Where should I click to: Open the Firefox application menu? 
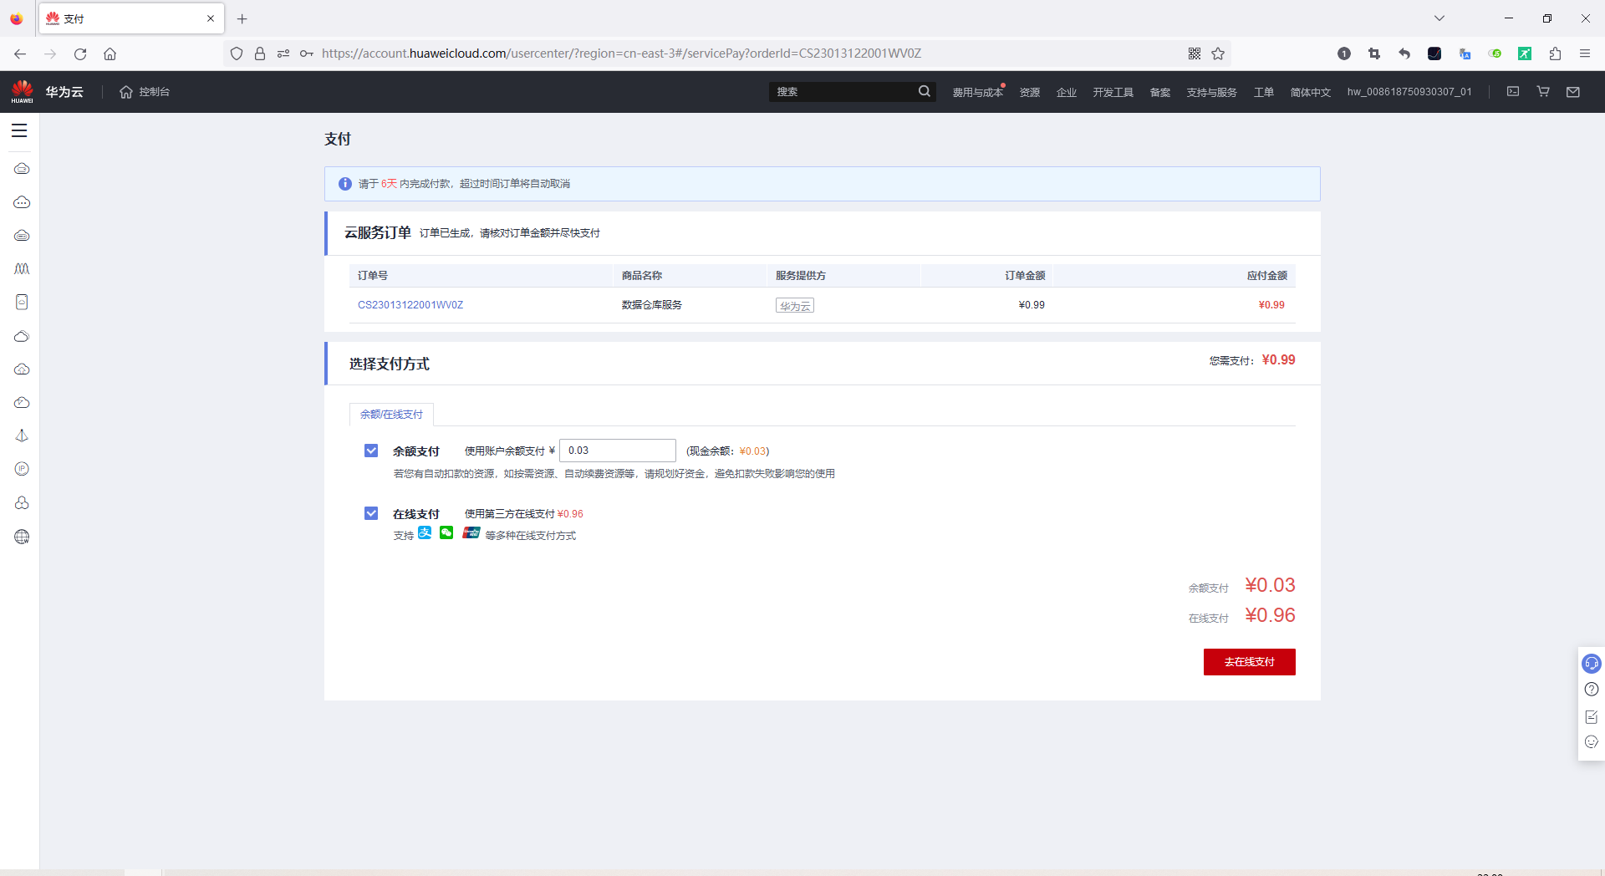[x=1585, y=53]
